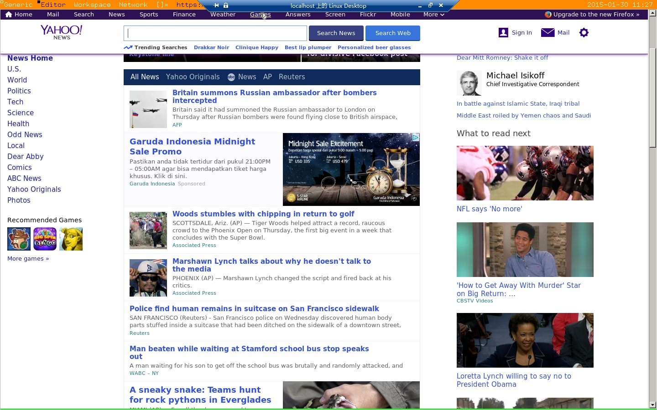Click the AdChoices icon on Garuda ad
This screenshot has width=657, height=410.
pyautogui.click(x=416, y=137)
